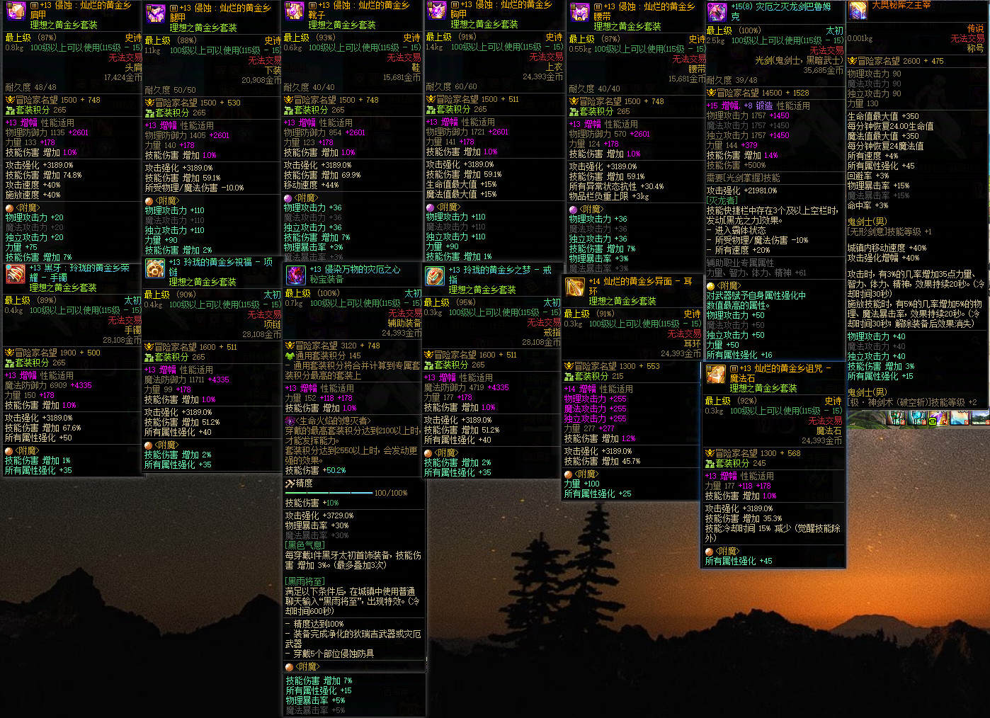Click the [灭龙者] heading
Screen dimensions: 990x718
coord(722,200)
